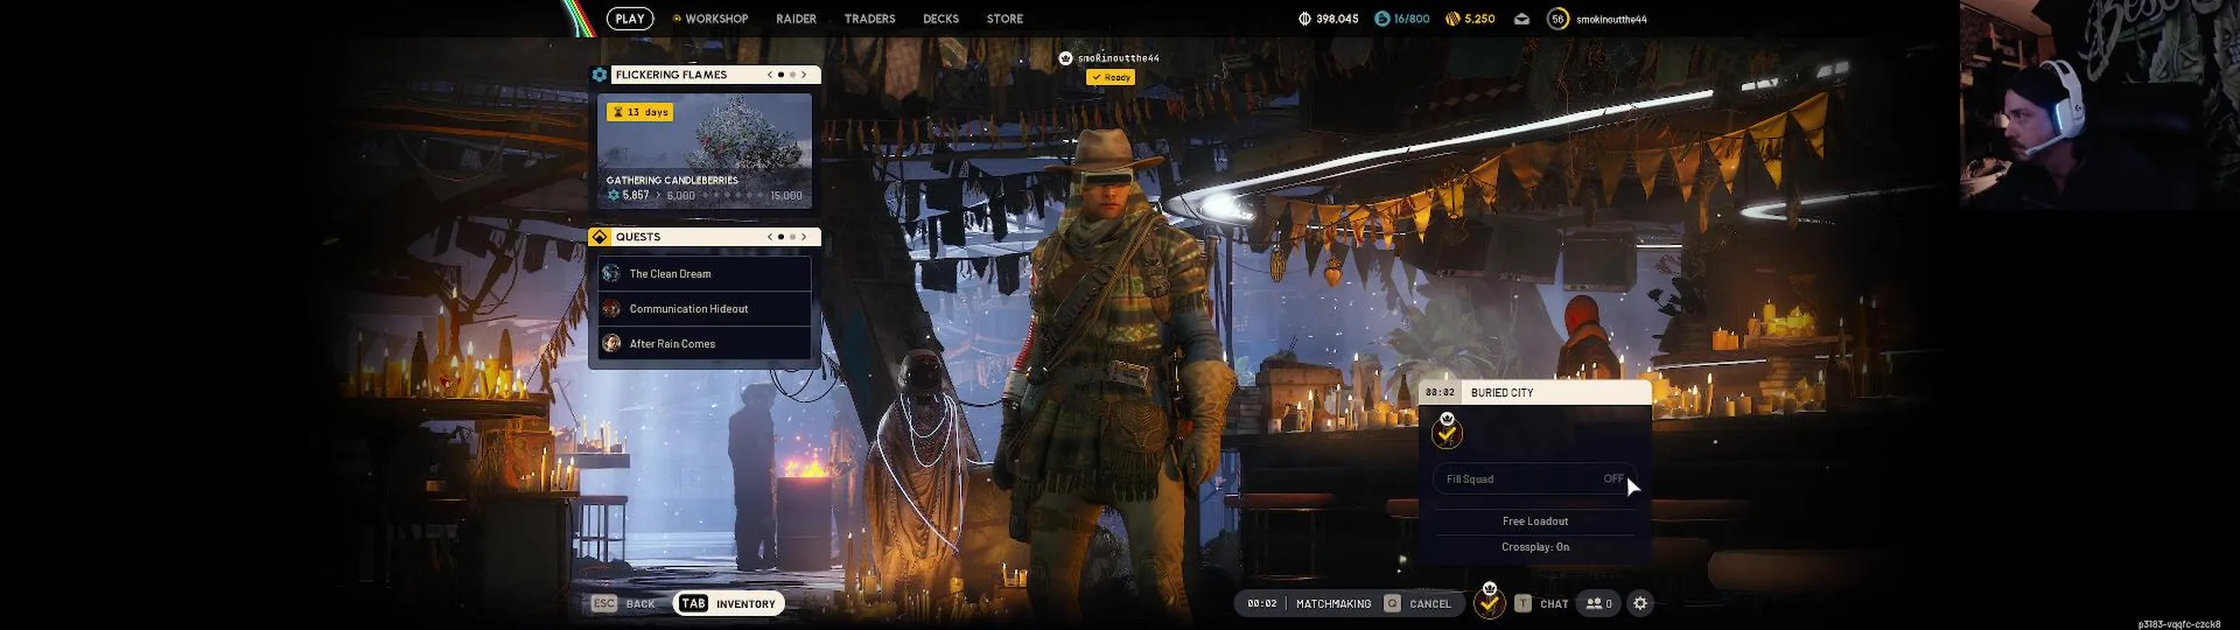
Task: Open the Communication Hideout quest
Action: point(704,308)
